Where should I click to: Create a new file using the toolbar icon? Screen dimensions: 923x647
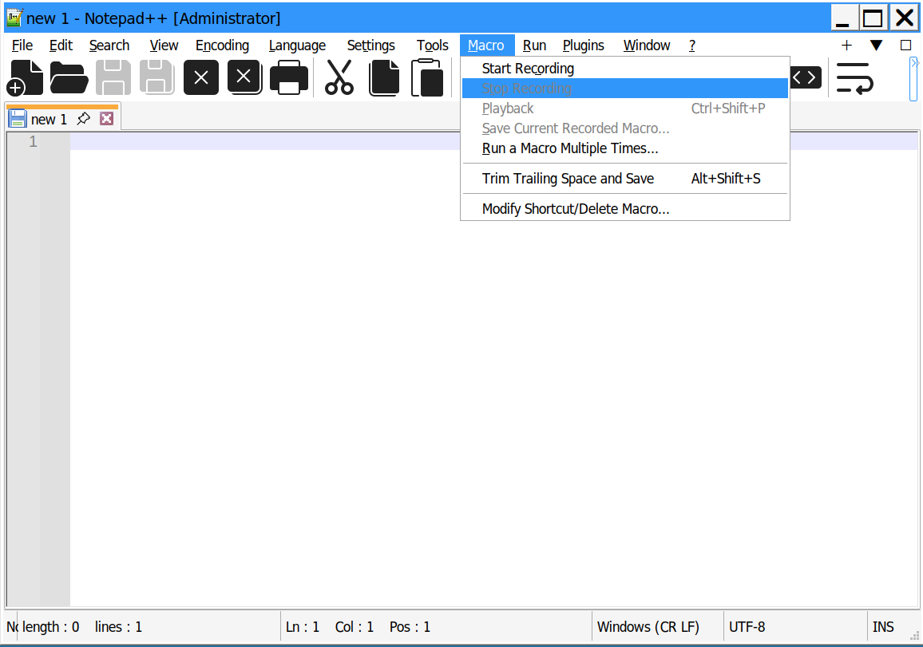25,77
